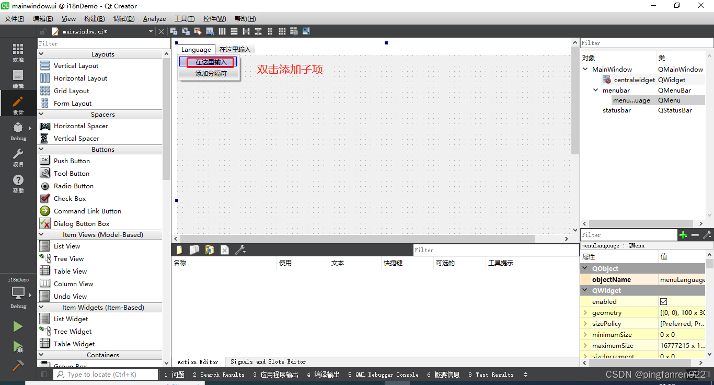The height and width of the screenshot is (385, 714).
Task: Open property editor configure wrench
Action: click(x=707, y=235)
